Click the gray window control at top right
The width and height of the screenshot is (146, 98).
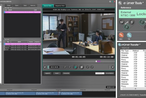tap(110, 2)
